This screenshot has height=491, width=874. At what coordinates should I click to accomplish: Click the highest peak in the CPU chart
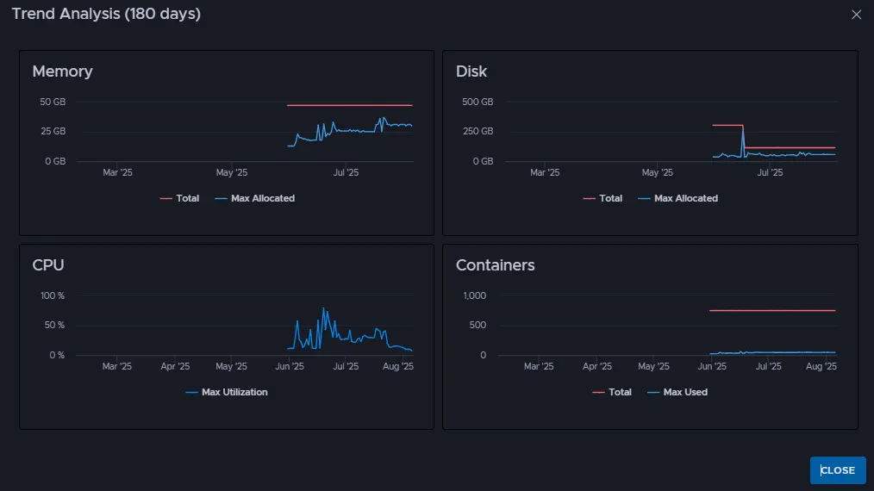[323, 309]
